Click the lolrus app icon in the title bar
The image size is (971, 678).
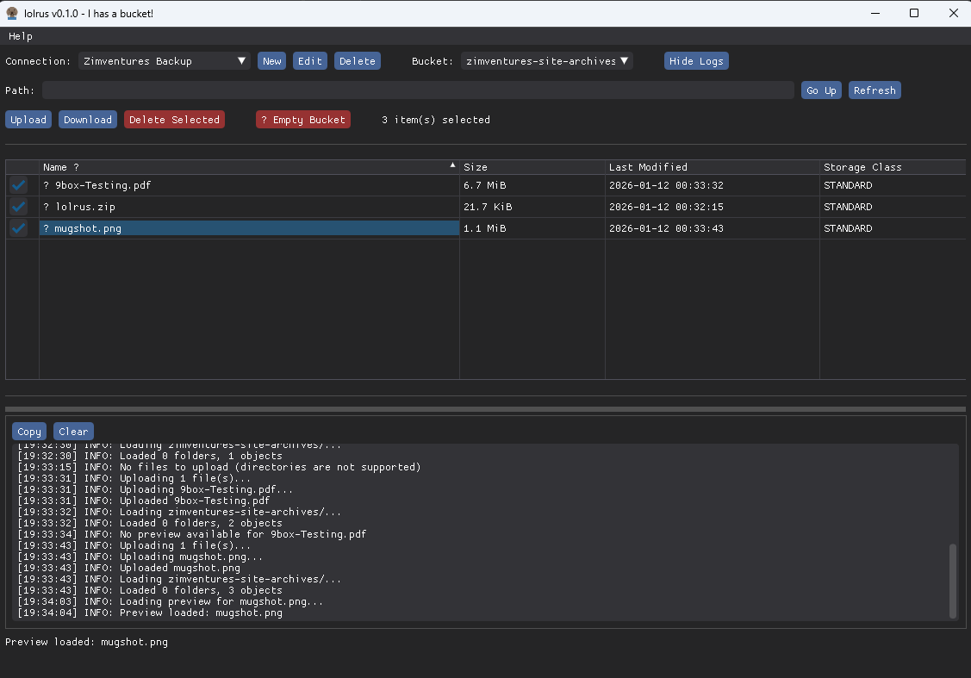[10, 13]
